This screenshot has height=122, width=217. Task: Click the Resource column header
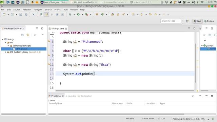click(x=118, y=103)
